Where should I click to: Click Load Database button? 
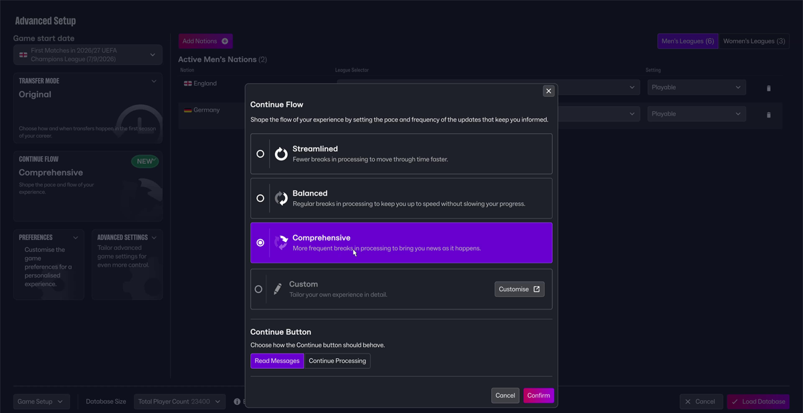pyautogui.click(x=758, y=402)
